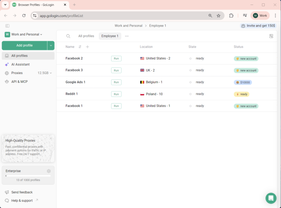Click the address bar URL field
Screen dimensions: 281x208
[122, 15]
